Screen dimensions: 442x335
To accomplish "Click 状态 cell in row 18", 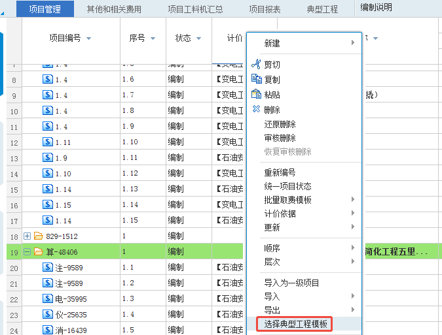I will (x=175, y=236).
